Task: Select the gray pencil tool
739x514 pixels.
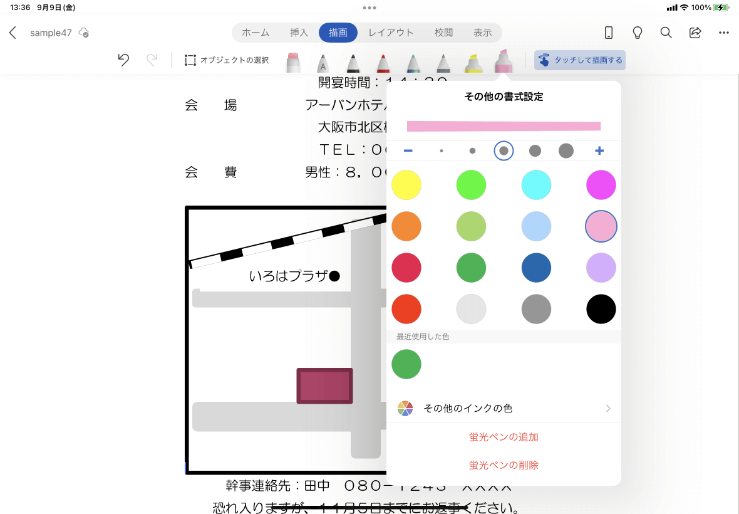Action: tap(443, 63)
